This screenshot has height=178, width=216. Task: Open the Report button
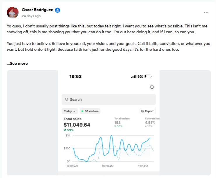(x=148, y=111)
